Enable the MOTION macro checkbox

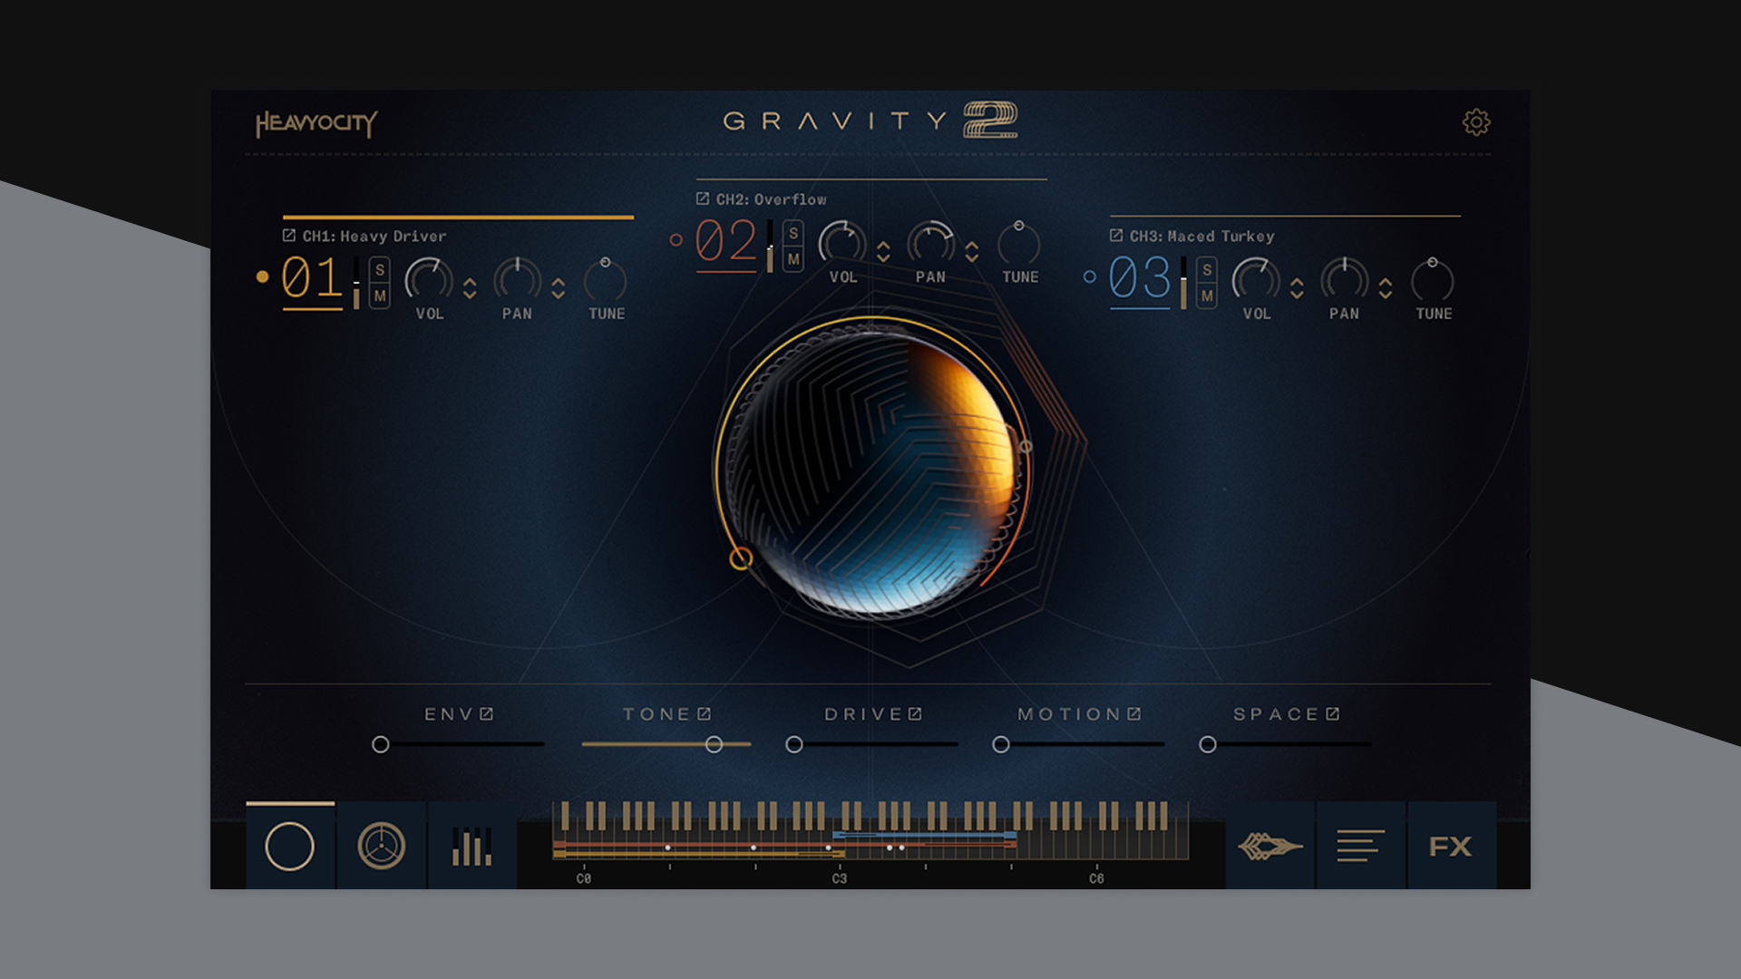point(1133,714)
